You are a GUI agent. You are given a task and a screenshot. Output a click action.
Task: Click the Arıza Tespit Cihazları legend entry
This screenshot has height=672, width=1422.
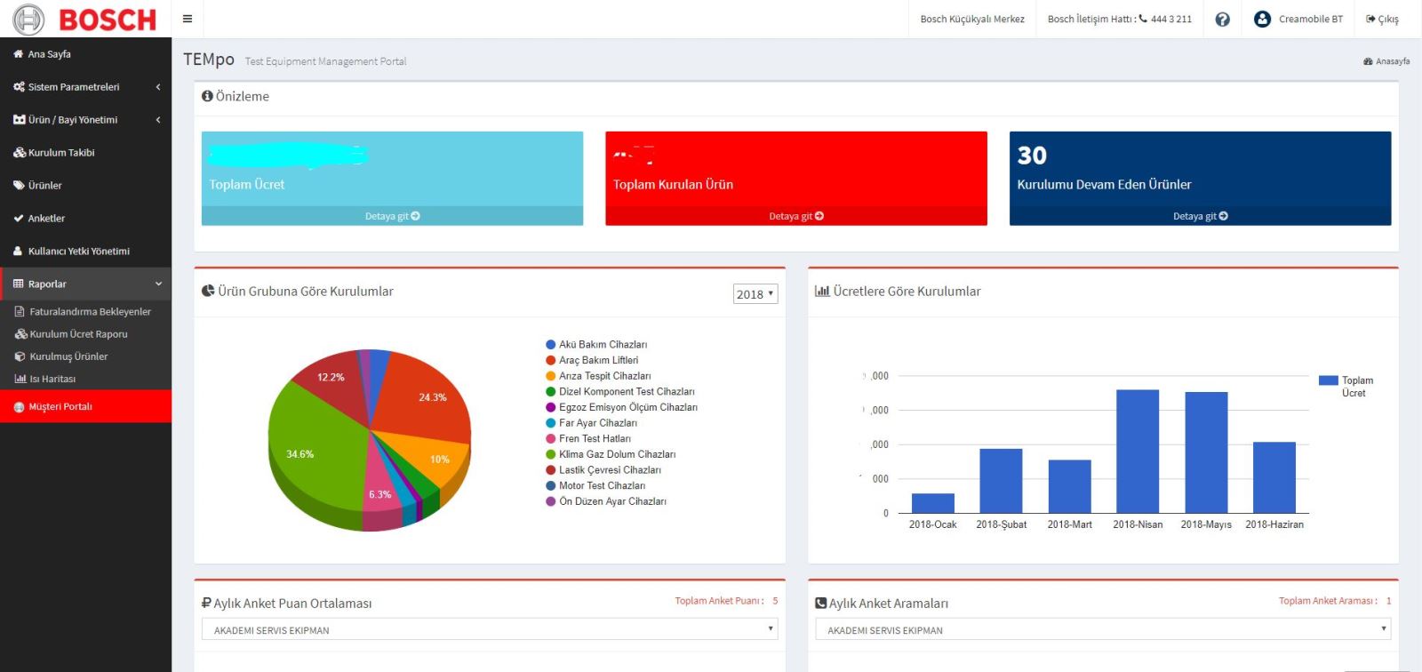[598, 376]
